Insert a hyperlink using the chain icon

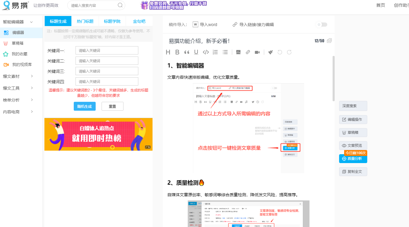pyautogui.click(x=248, y=52)
